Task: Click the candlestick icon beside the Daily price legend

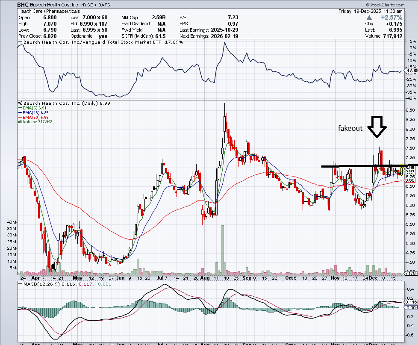Action: [x=21, y=103]
